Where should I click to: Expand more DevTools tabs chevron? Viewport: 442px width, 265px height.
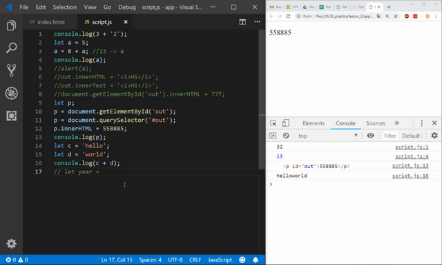pyautogui.click(x=396, y=123)
